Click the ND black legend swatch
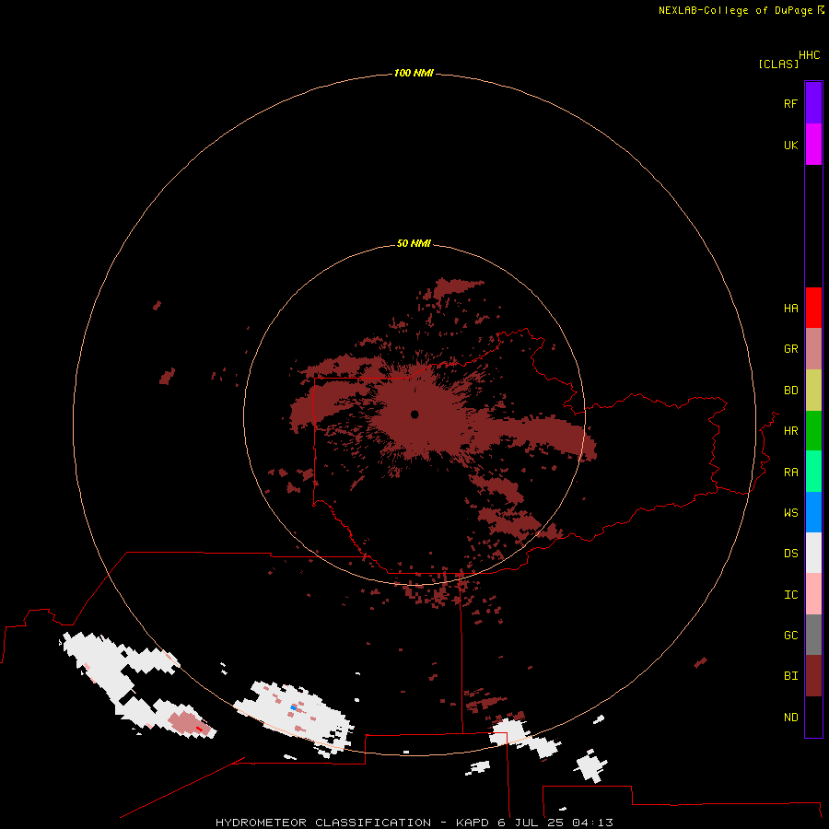829x829 pixels. point(813,717)
